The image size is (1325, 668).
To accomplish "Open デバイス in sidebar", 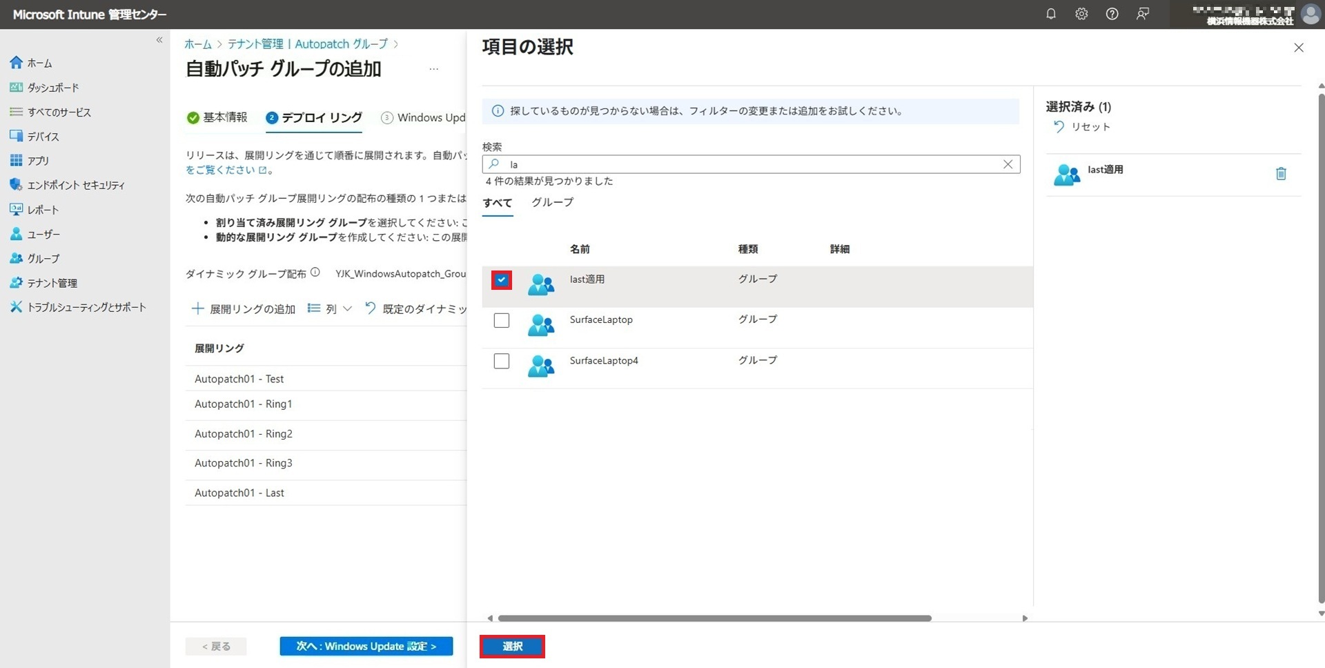I will [35, 137].
